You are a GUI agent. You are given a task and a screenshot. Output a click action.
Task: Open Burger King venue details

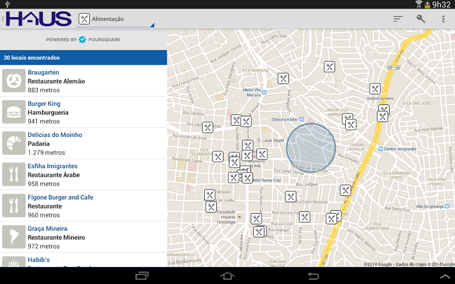coord(84,112)
